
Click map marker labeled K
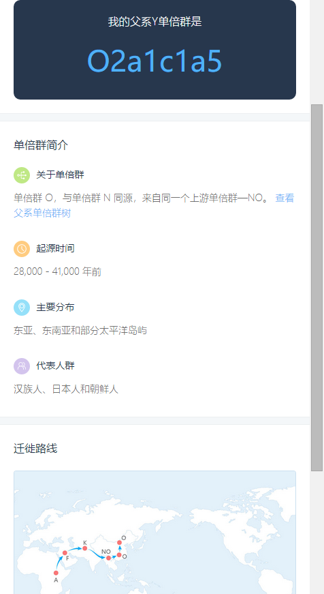point(84,548)
